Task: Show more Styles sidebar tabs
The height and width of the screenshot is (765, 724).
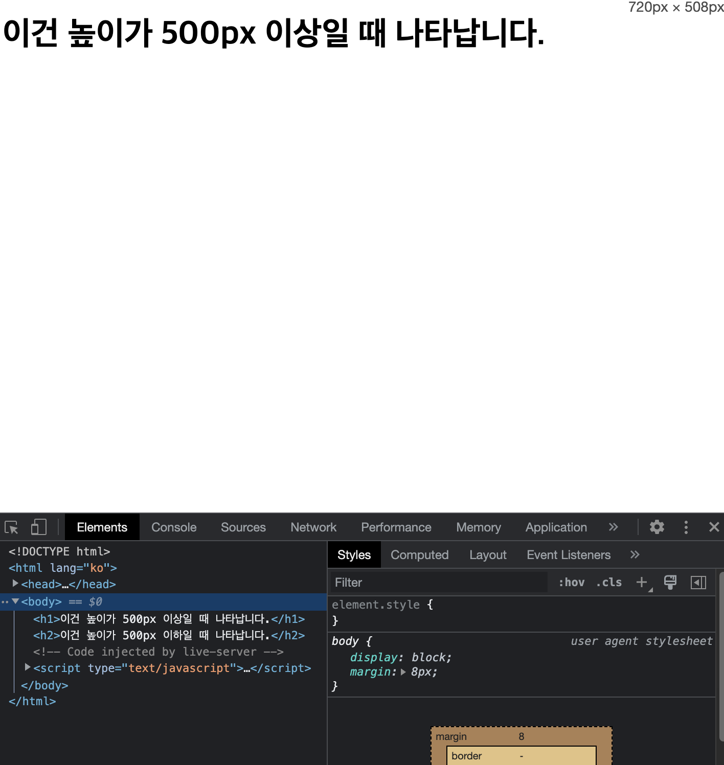Action: click(x=635, y=554)
